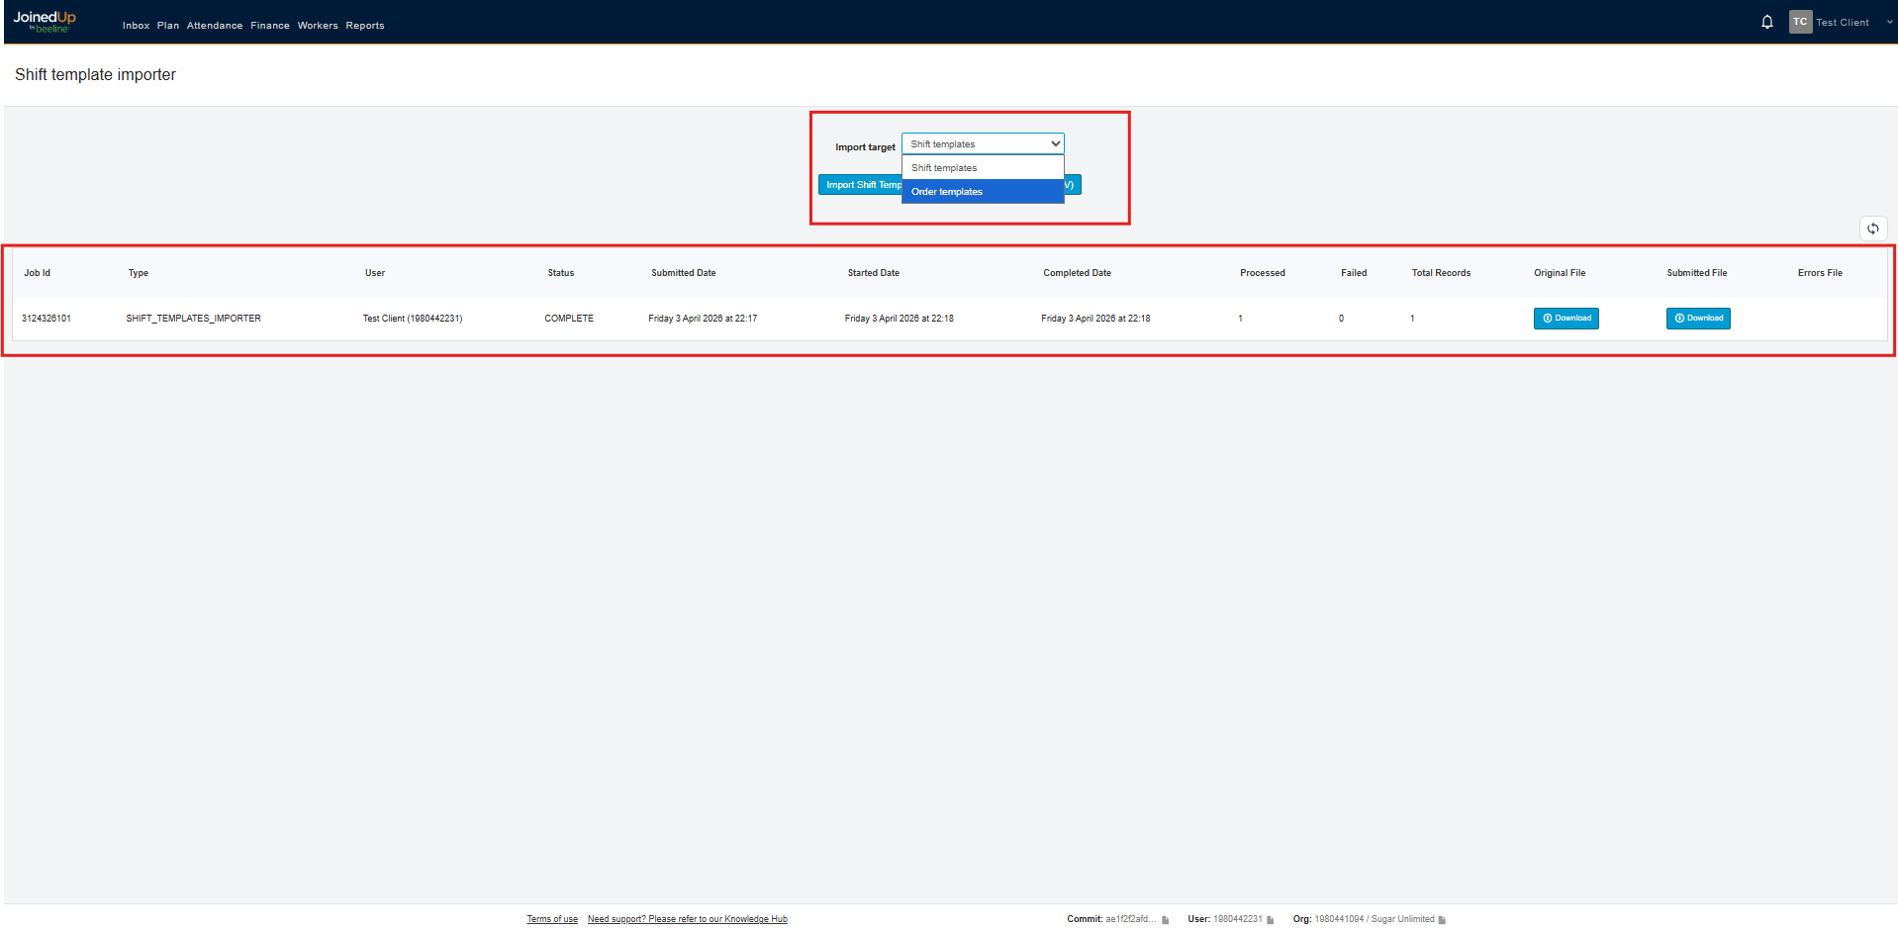Download the Original File for the job
This screenshot has height=930, width=1898.
point(1566,319)
